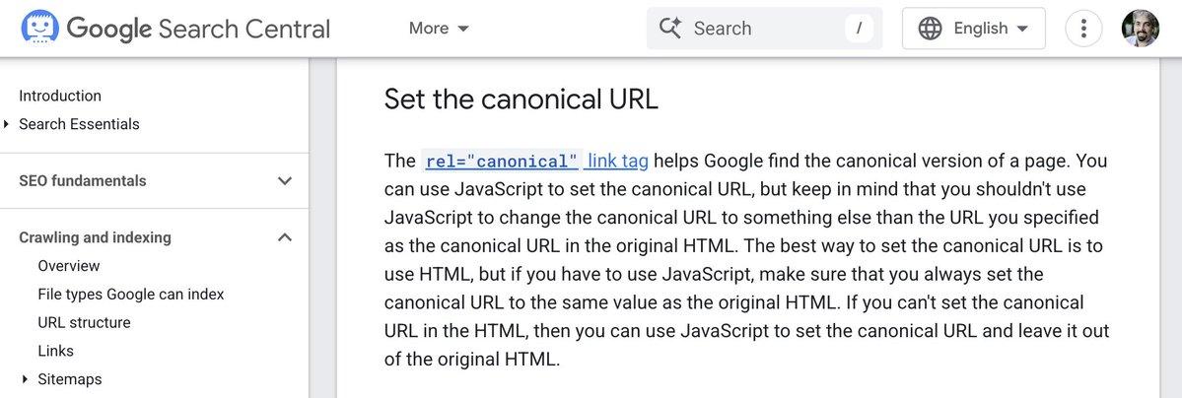This screenshot has width=1182, height=398.
Task: Go to URL structure page
Action: 84,322
